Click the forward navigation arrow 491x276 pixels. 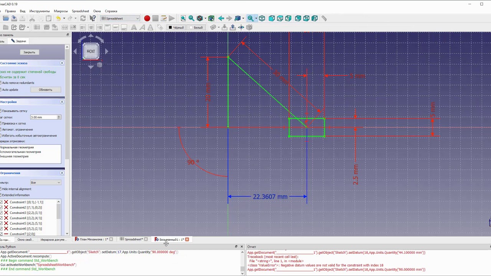pos(229,18)
